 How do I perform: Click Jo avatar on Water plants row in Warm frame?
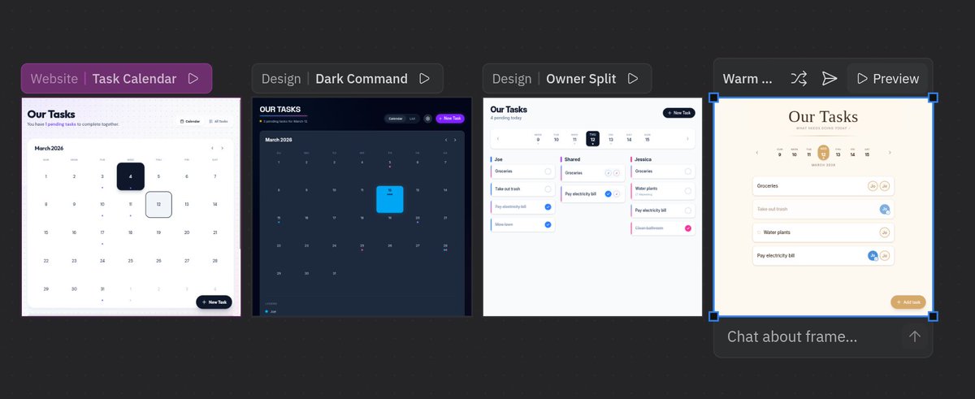pos(884,232)
